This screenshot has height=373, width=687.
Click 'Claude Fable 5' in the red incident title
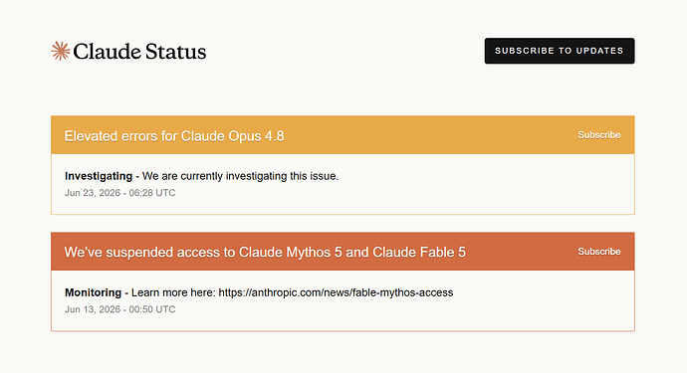[419, 253]
